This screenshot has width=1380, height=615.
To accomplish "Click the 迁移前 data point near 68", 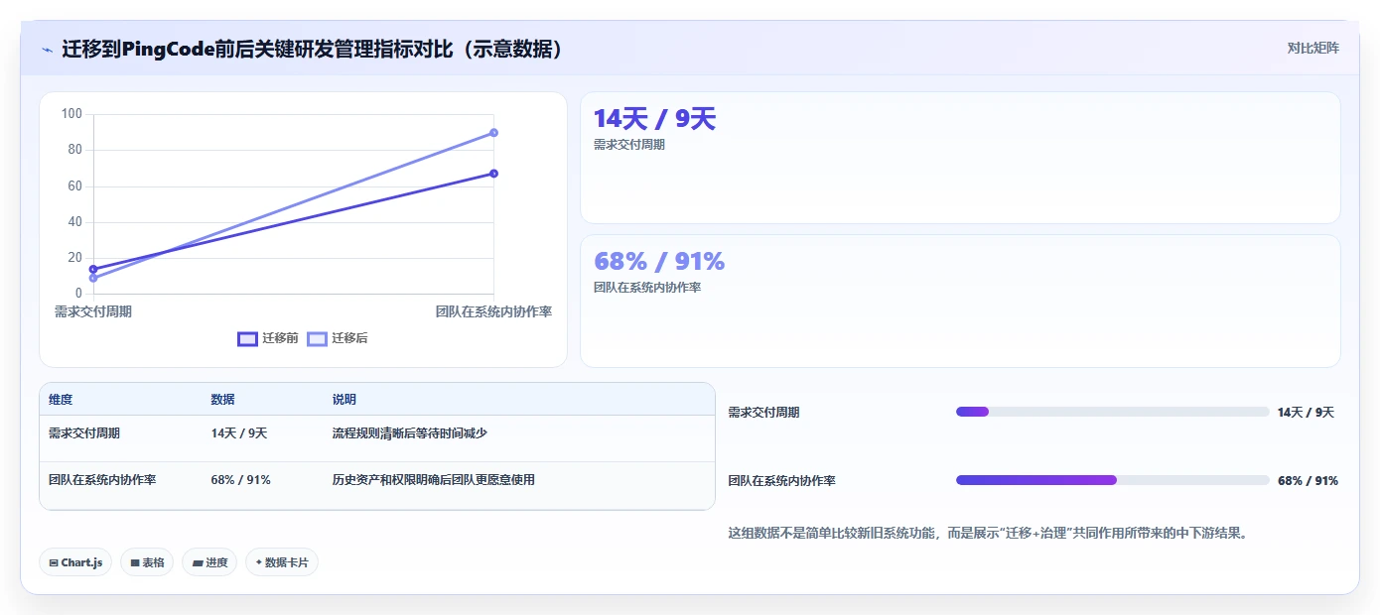I will click(493, 174).
